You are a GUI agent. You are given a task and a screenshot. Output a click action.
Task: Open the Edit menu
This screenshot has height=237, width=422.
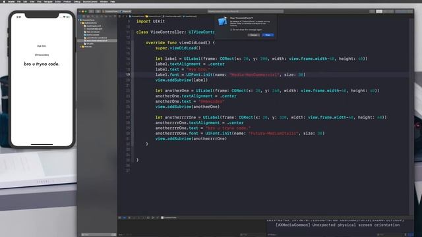point(25,1)
